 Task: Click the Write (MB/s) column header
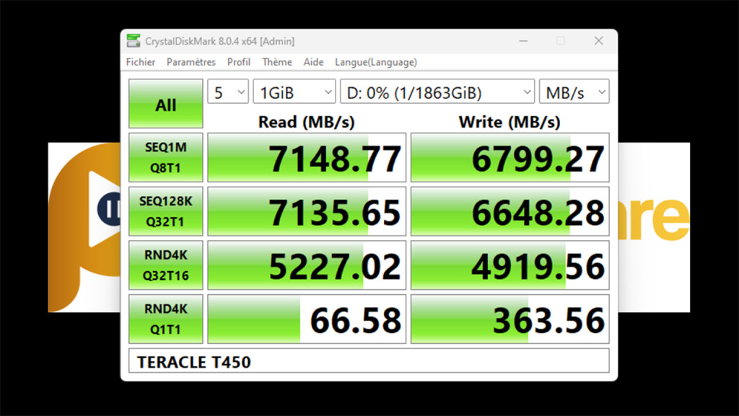click(x=510, y=122)
